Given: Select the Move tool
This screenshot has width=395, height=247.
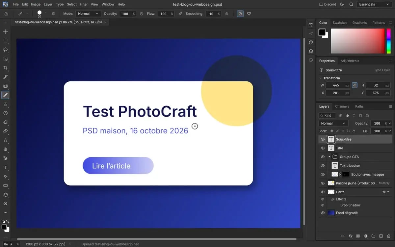Looking at the screenshot, I should point(5,32).
